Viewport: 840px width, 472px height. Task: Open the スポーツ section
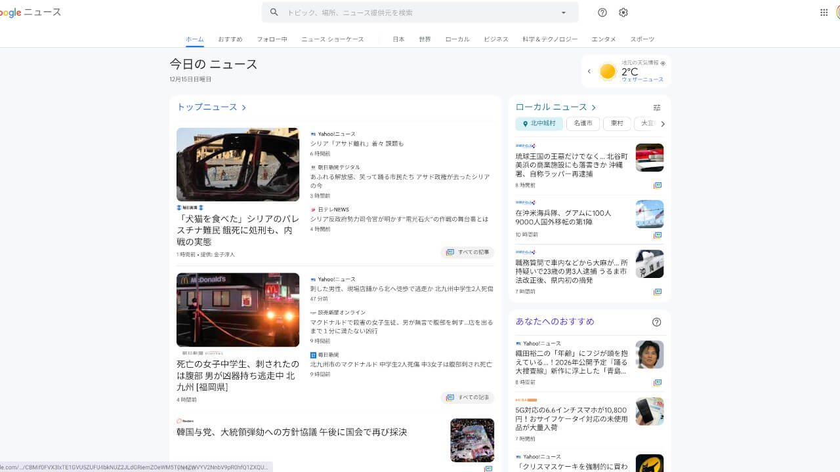tap(642, 39)
